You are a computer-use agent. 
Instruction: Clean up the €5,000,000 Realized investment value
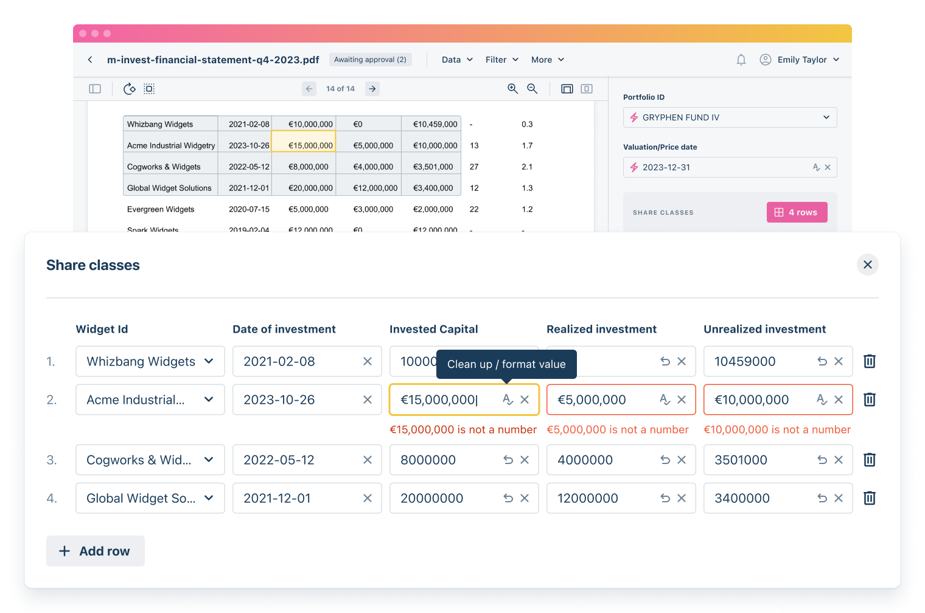[x=665, y=400]
